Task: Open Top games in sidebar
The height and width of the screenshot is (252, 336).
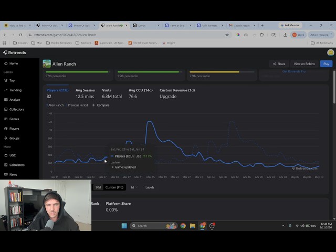Action: click(9, 80)
